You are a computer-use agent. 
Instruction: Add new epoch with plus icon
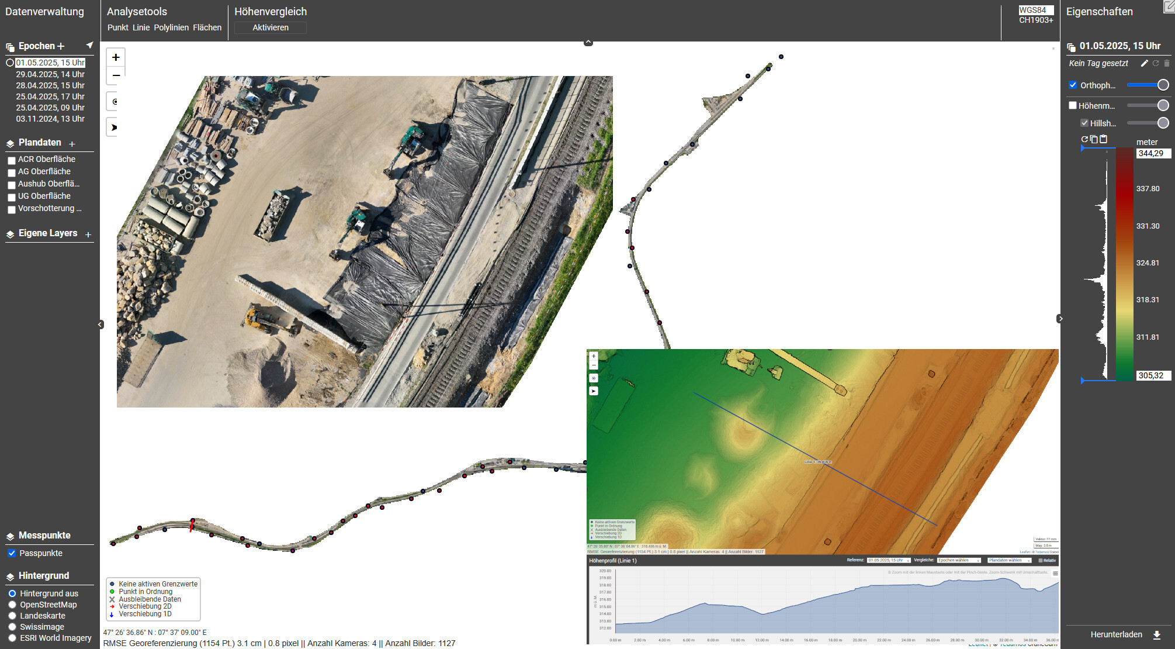(x=61, y=46)
